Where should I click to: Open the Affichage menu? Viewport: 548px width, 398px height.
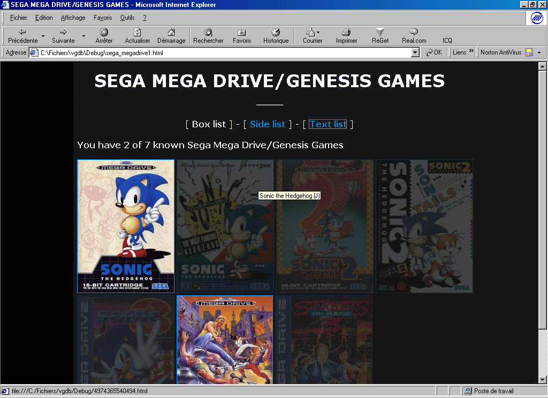tap(73, 18)
